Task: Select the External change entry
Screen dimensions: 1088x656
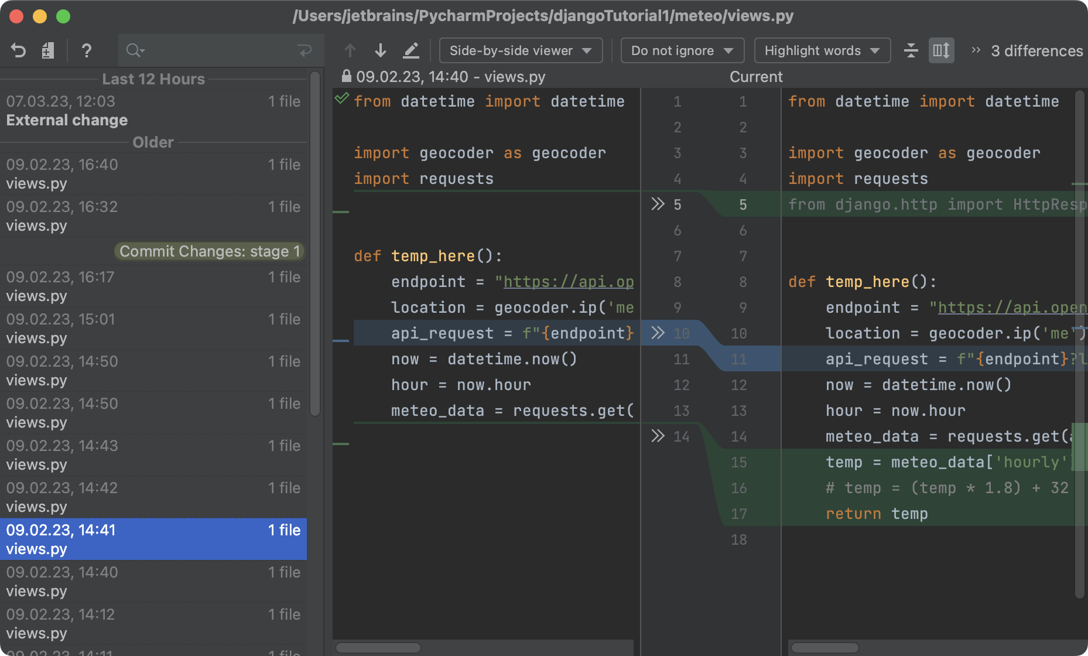Action: (x=154, y=110)
